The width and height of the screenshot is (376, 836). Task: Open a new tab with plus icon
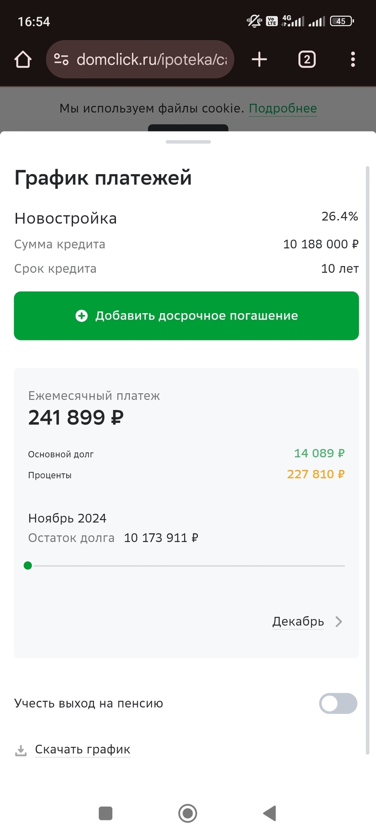[x=259, y=59]
